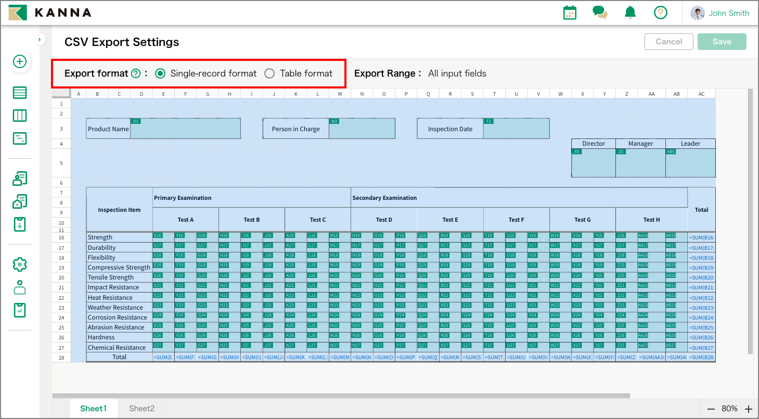Viewport: 759px width, 419px height.
Task: Click the help icon beside Export format
Action: tap(136, 74)
